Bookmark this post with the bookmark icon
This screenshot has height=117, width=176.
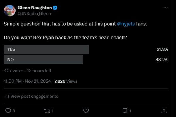pyautogui.click(x=125, y=111)
